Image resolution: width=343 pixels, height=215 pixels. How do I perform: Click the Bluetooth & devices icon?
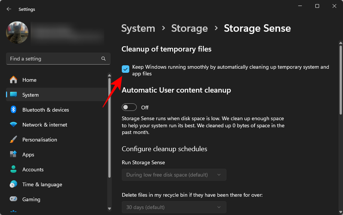(13, 110)
